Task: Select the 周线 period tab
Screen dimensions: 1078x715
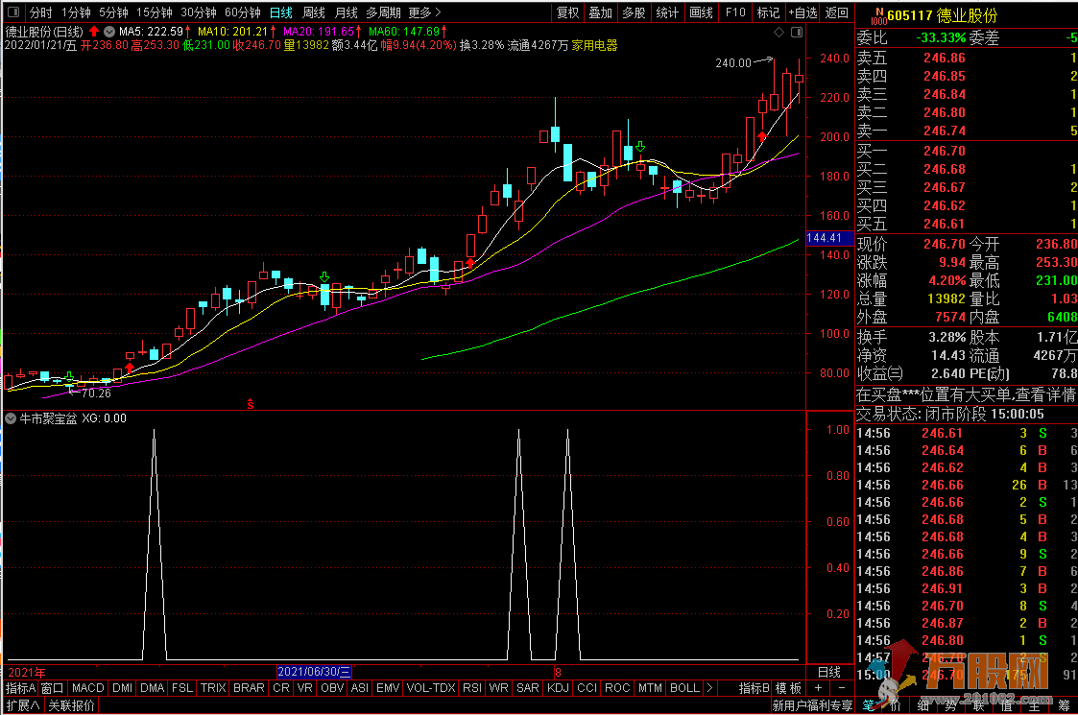Action: click(x=314, y=12)
